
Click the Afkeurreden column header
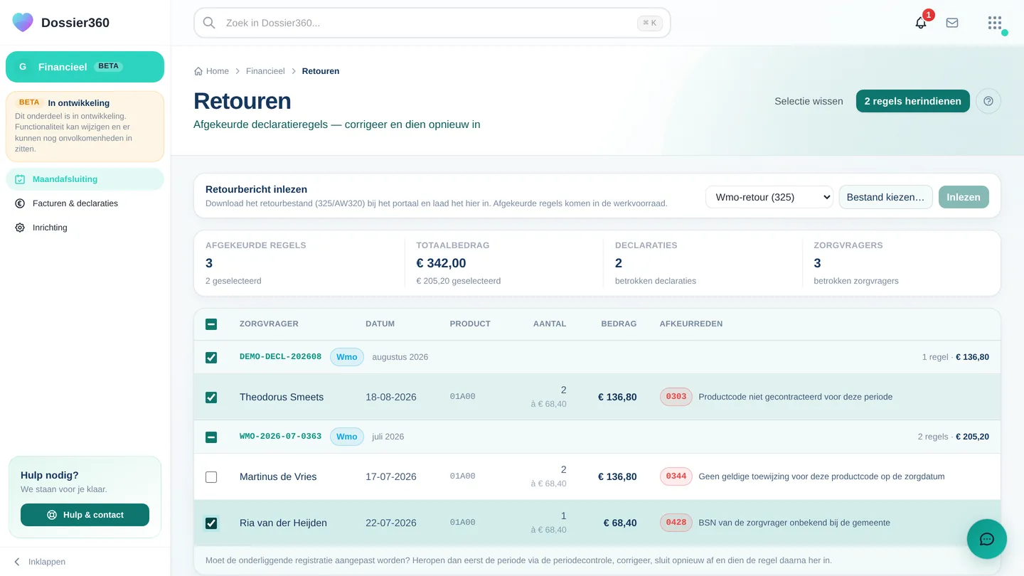pyautogui.click(x=691, y=324)
